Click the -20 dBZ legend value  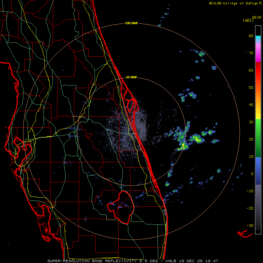(x=250, y=208)
